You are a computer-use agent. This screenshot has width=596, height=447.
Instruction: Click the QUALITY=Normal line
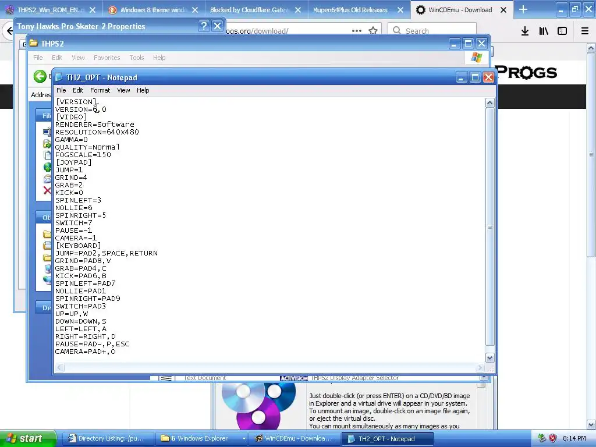point(87,147)
